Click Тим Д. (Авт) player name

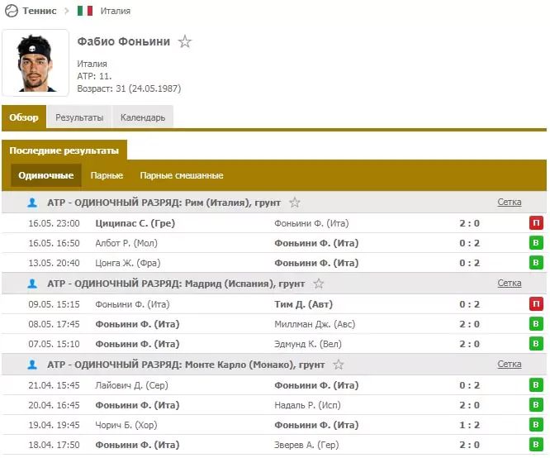coord(303,304)
